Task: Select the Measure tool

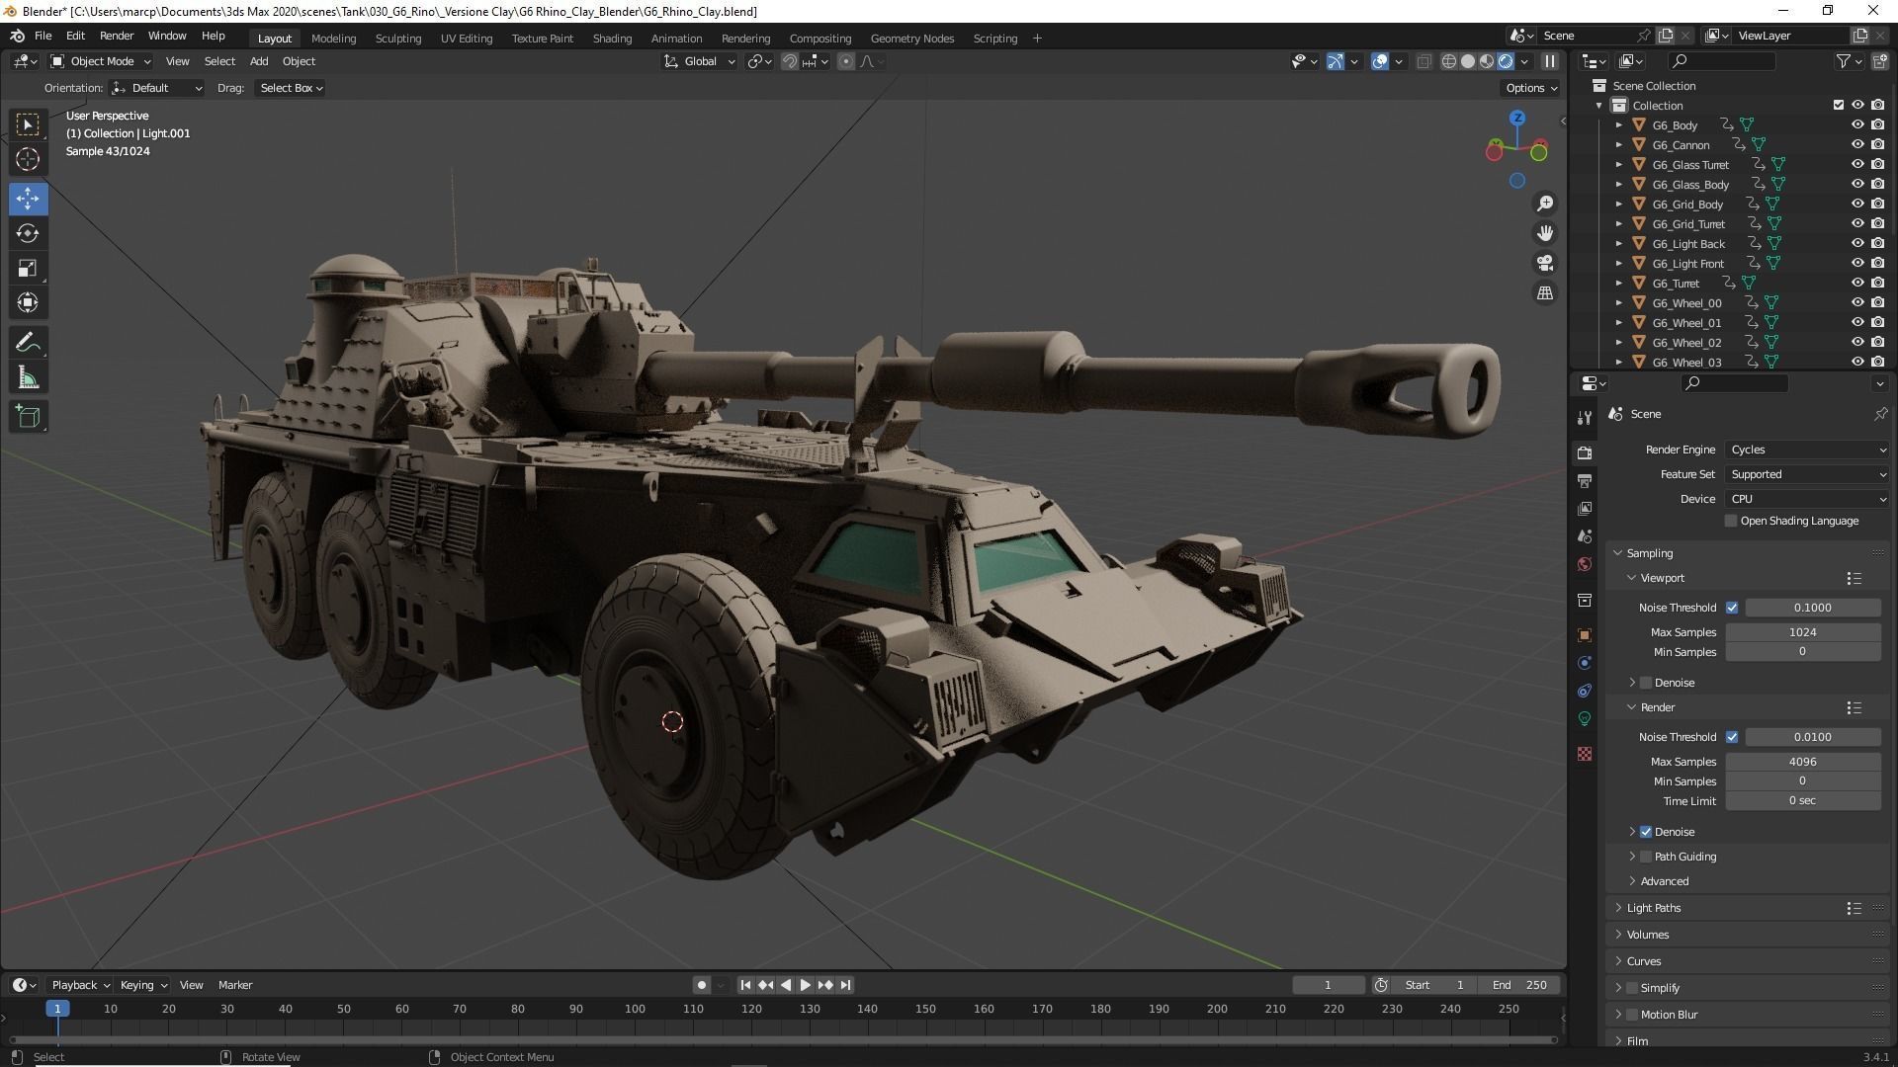Action: (28, 377)
